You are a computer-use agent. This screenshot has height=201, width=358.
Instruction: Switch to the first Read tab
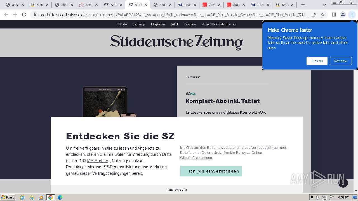187,5
